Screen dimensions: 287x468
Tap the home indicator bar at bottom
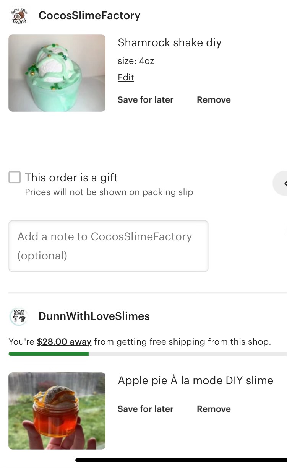[x=181, y=460]
